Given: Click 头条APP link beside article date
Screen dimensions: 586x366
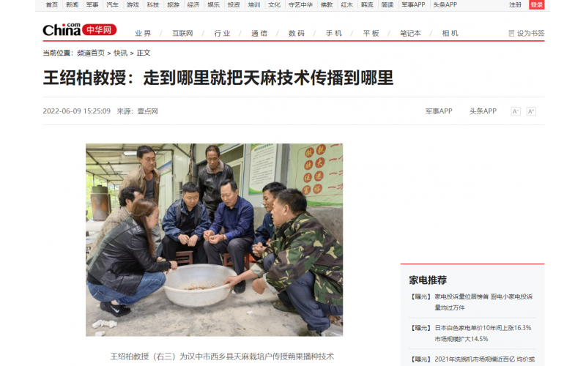Looking at the screenshot, I should pyautogui.click(x=483, y=111).
